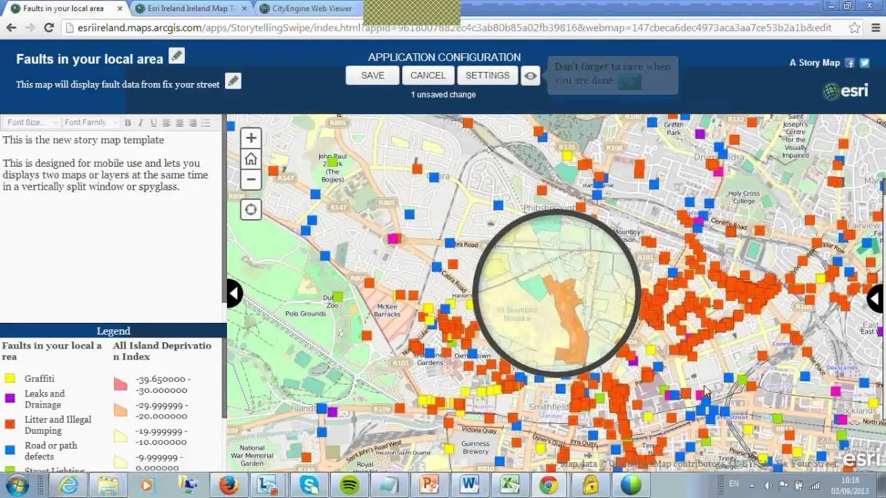
Task: Click the blue Road or path defects swatch
Action: point(10,450)
